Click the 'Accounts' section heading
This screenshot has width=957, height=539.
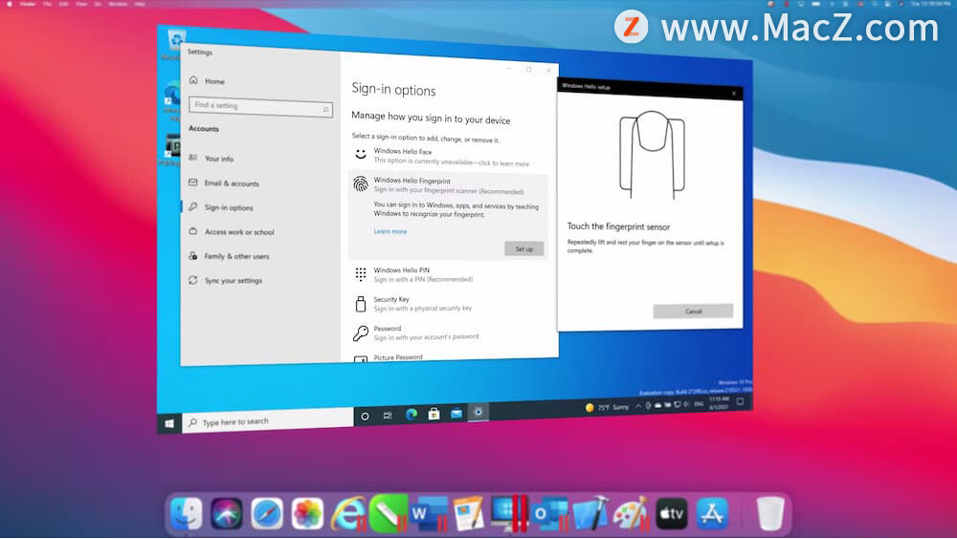coord(204,129)
